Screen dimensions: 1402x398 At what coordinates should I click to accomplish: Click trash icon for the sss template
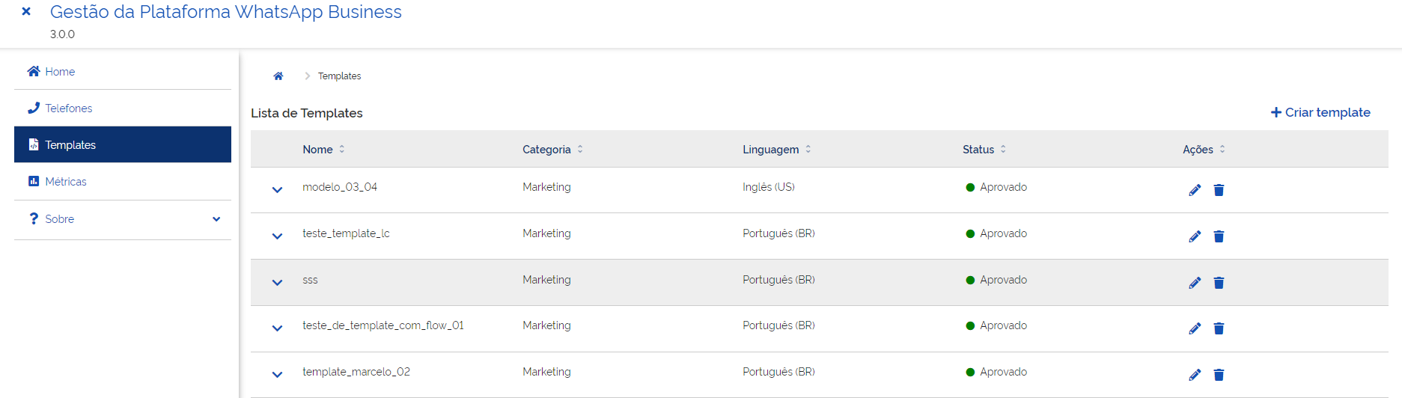(x=1219, y=283)
